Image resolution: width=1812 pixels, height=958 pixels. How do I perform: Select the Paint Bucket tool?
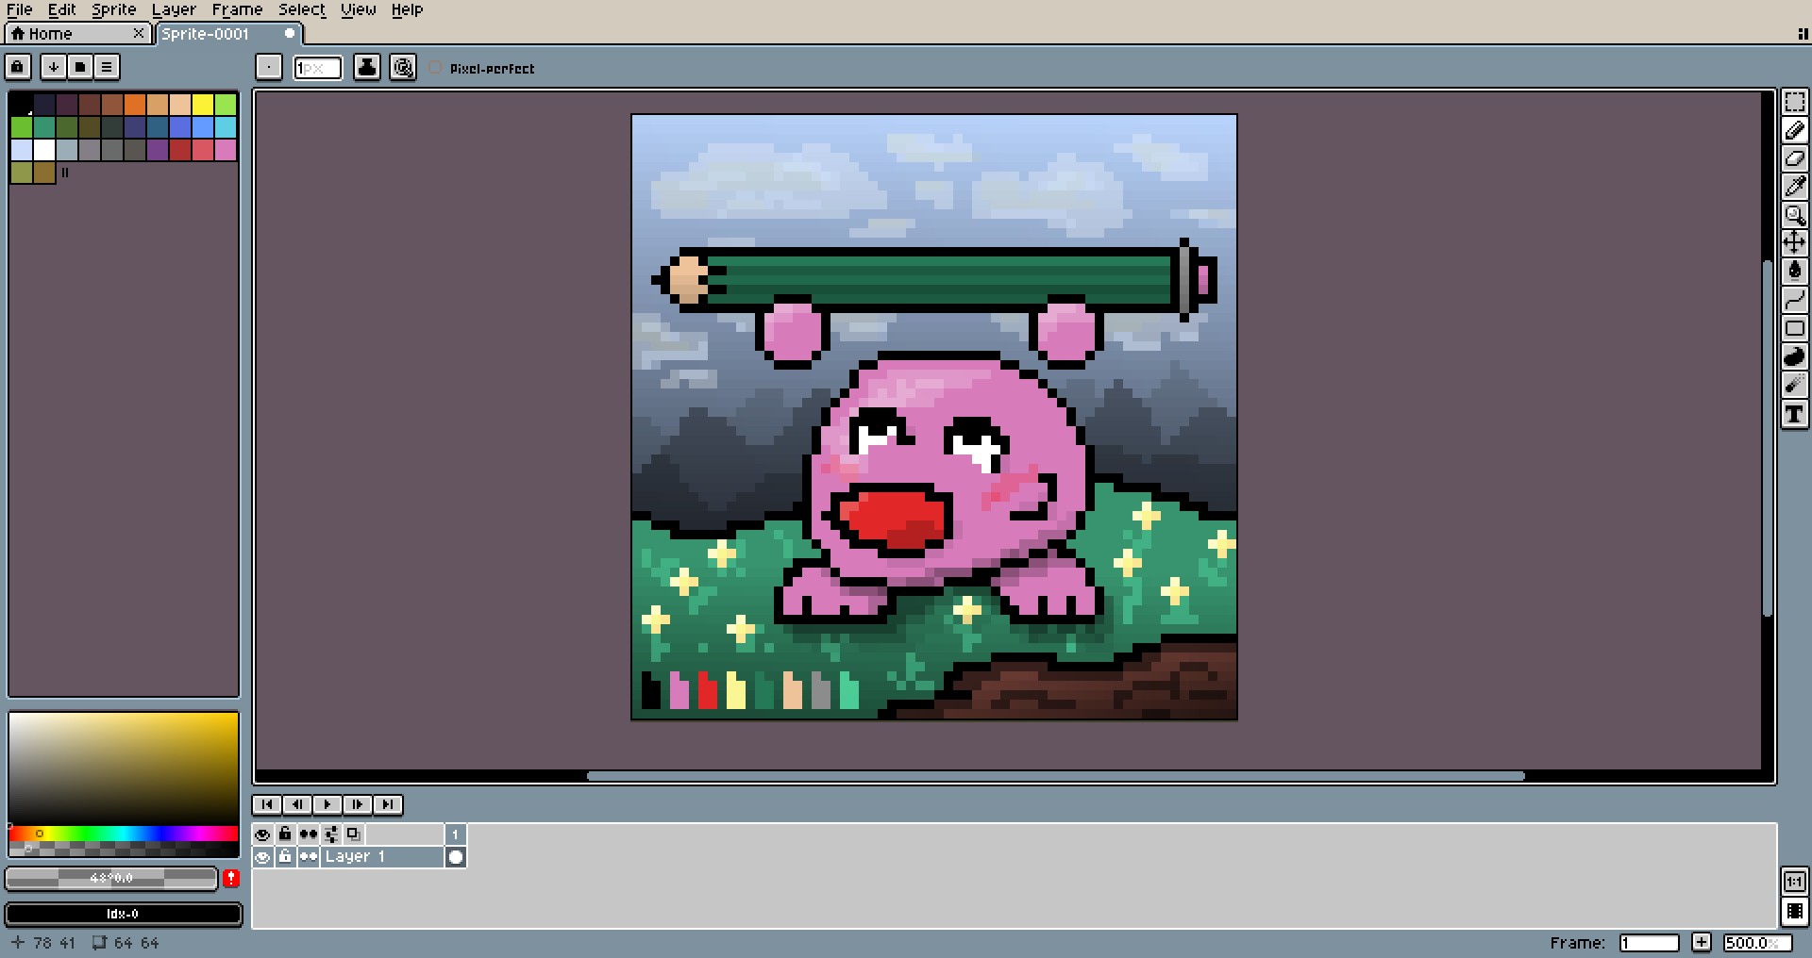[x=1794, y=272]
